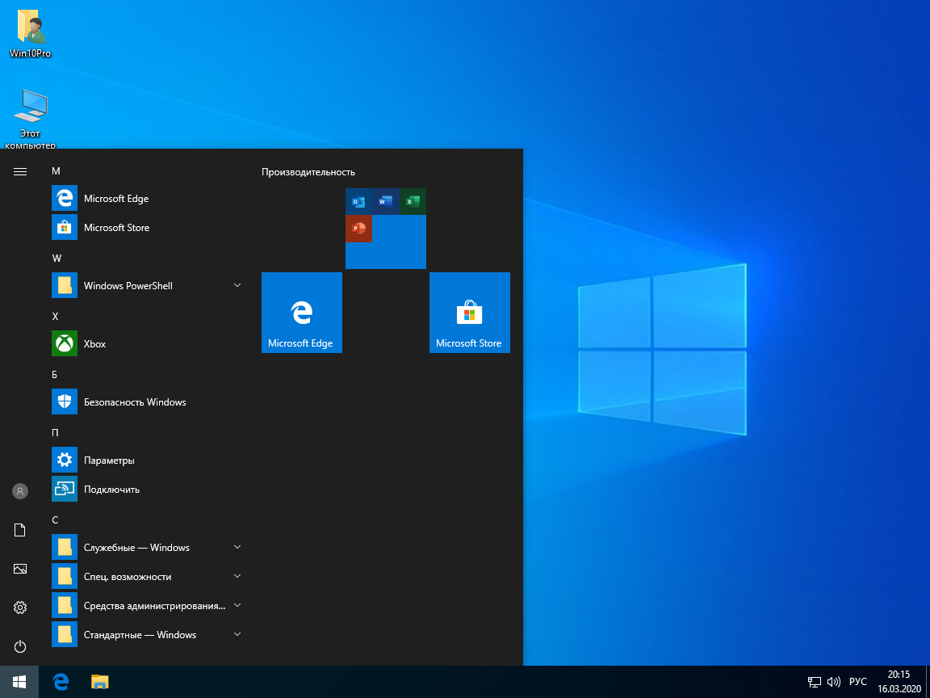Open Безопасность Windows app

[134, 402]
